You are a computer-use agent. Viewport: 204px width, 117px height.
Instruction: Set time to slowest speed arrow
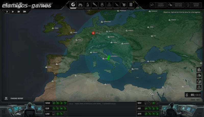7,11
